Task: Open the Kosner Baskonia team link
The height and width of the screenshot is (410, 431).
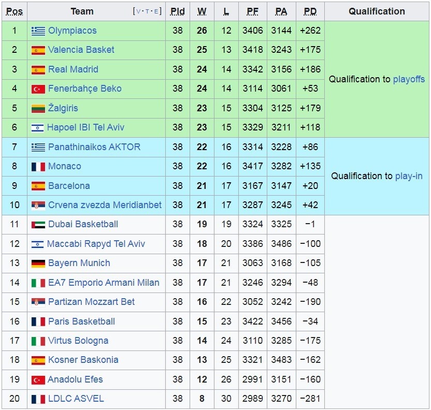Action: coord(83,360)
